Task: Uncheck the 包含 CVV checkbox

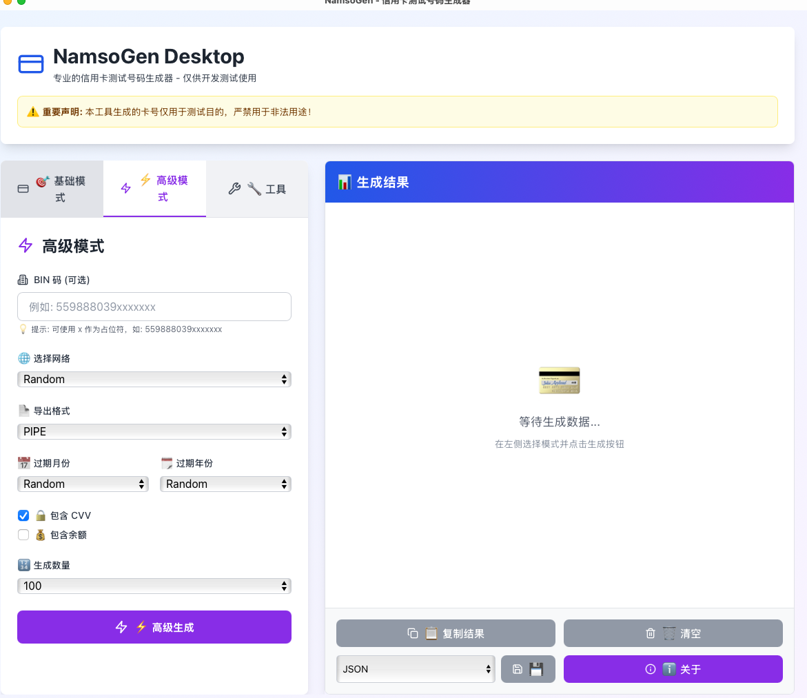Action: (x=23, y=515)
